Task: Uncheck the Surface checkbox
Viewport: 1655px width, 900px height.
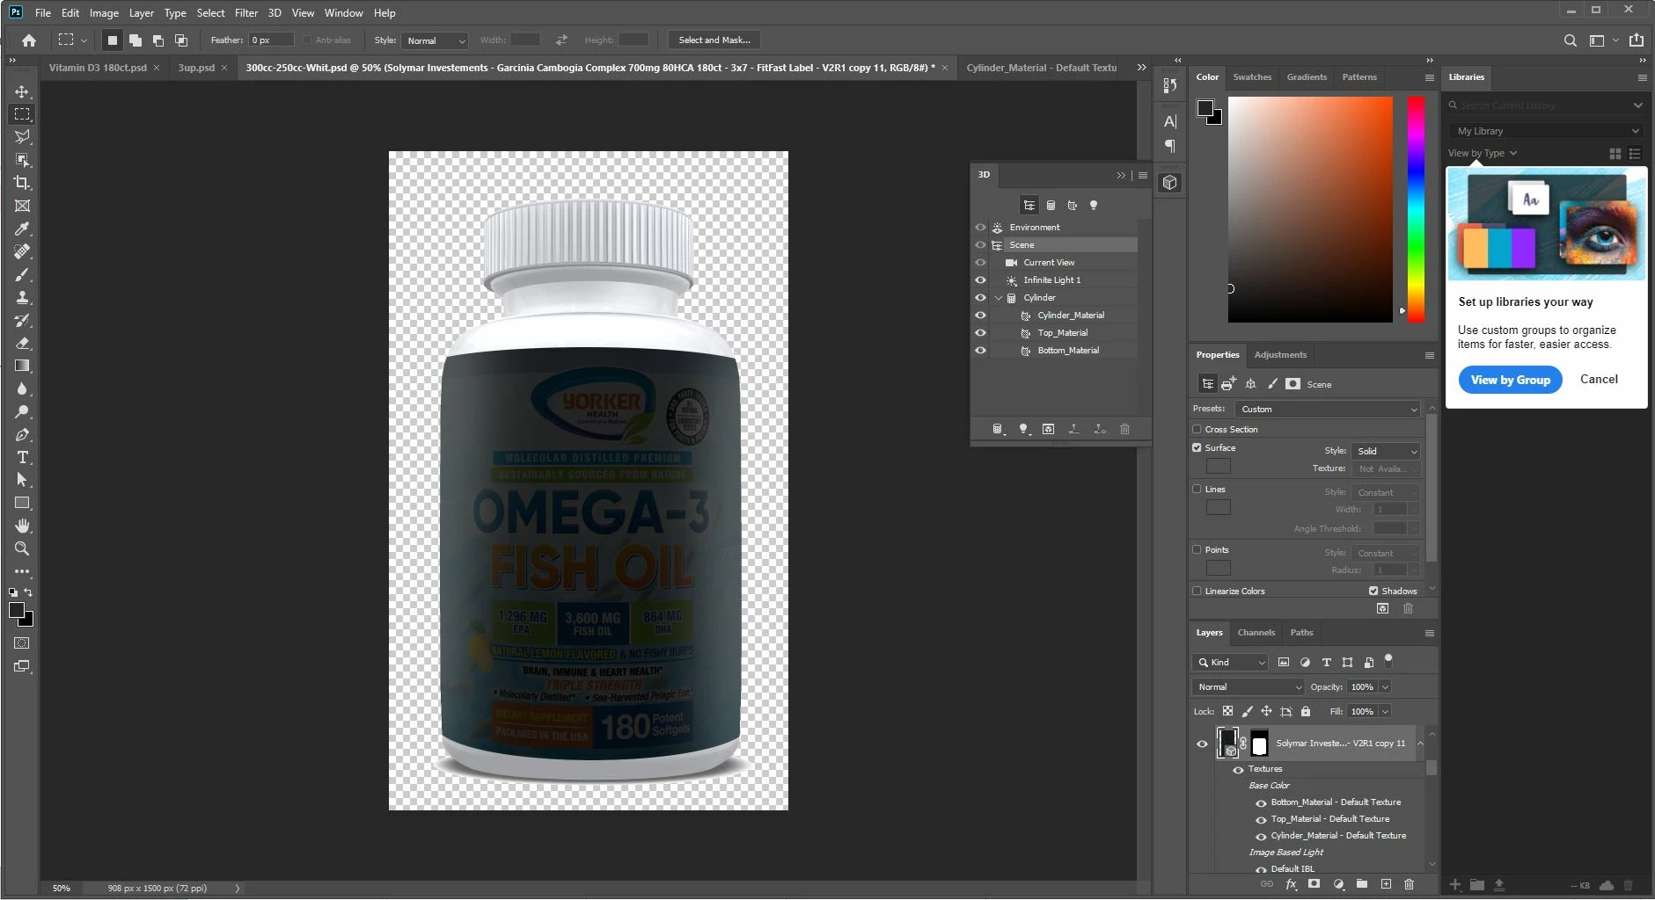Action: pyautogui.click(x=1197, y=447)
